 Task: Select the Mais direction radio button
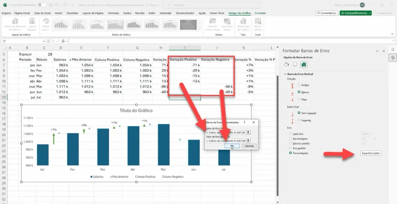(299, 100)
